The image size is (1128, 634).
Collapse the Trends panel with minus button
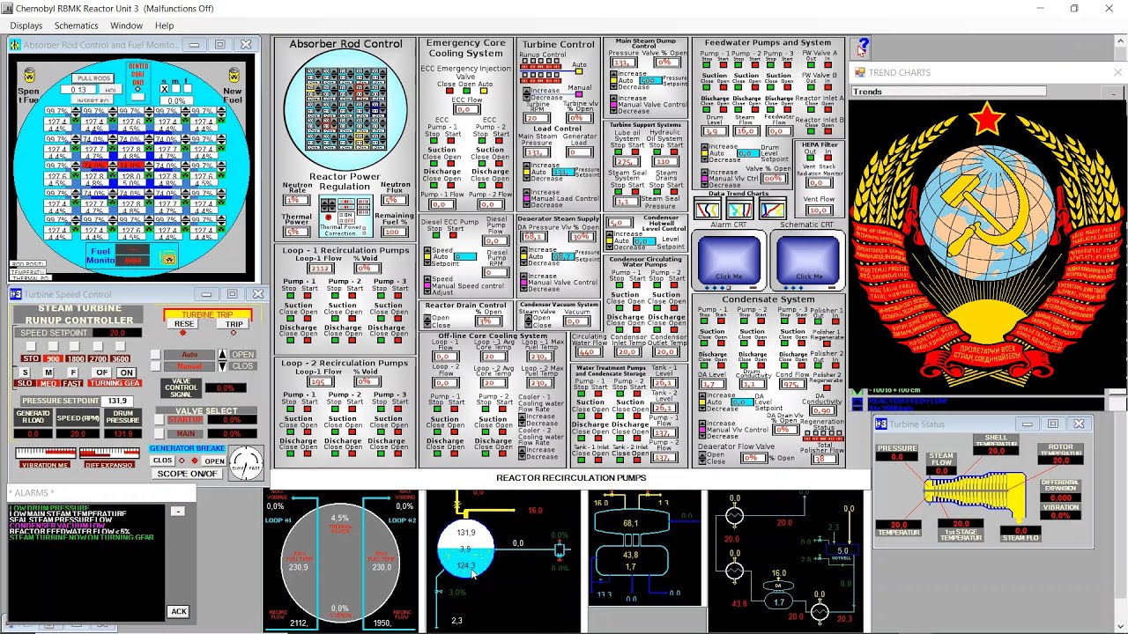(1114, 92)
